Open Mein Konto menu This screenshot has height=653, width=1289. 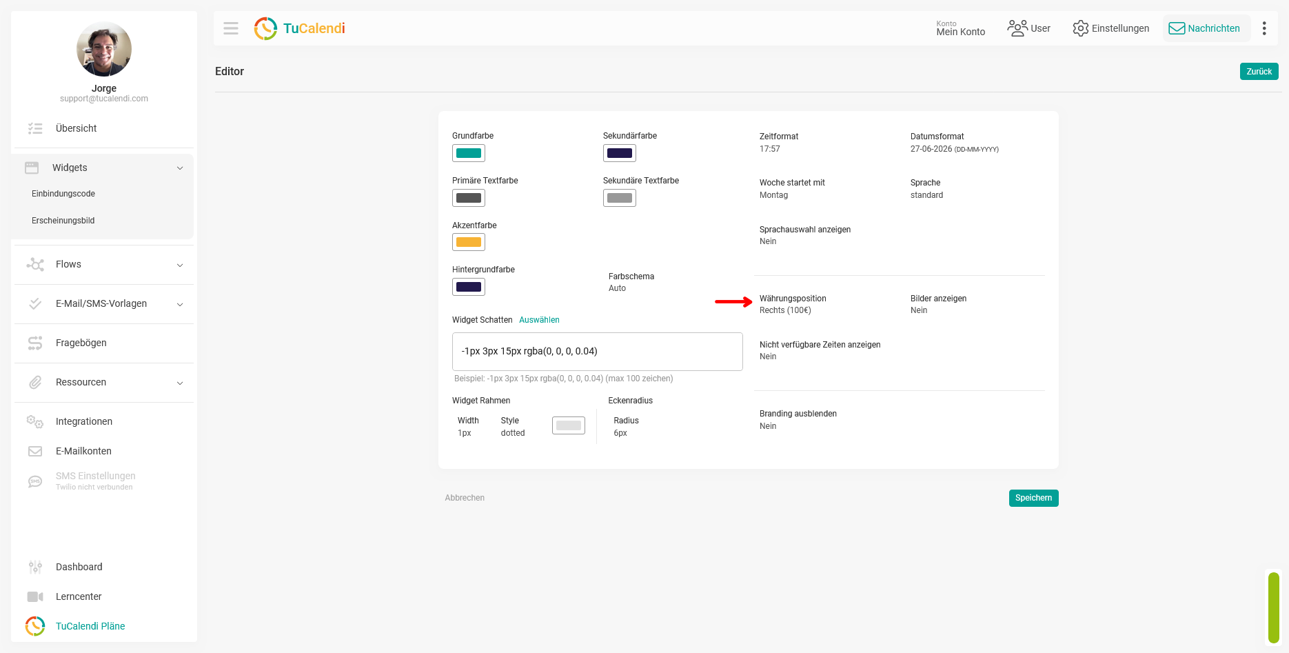tap(961, 28)
